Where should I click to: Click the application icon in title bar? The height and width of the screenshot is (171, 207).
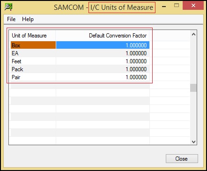8,7
